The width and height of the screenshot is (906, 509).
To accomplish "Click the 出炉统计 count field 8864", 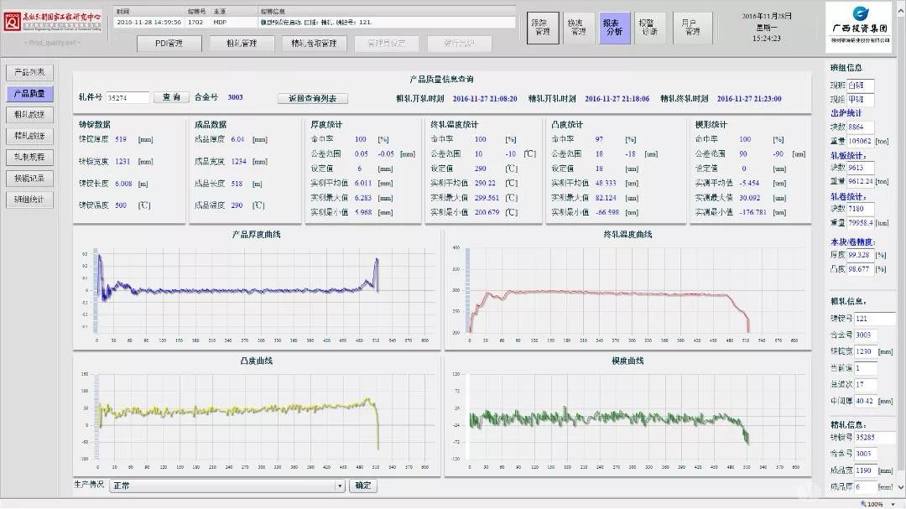I will pyautogui.click(x=861, y=127).
